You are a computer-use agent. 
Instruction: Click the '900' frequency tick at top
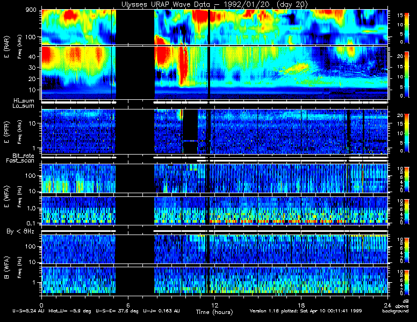pyautogui.click(x=31, y=11)
